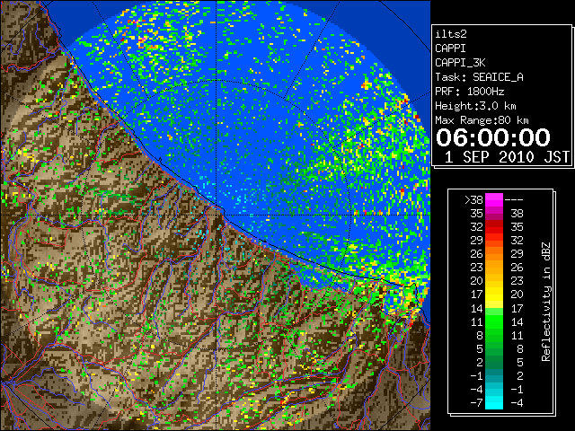Click the 06:00:00 timestamp
575x431 pixels.
493,137
